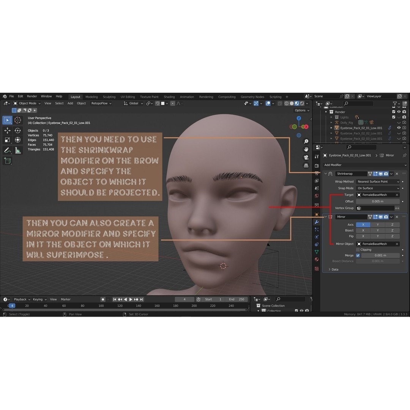Toggle Merge checkbox in Mirror modifier
Viewport: 410px width, 410px height.
(x=358, y=255)
